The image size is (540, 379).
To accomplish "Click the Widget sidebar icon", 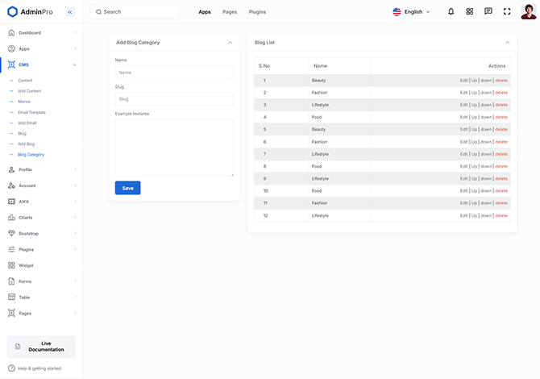I will point(11,265).
